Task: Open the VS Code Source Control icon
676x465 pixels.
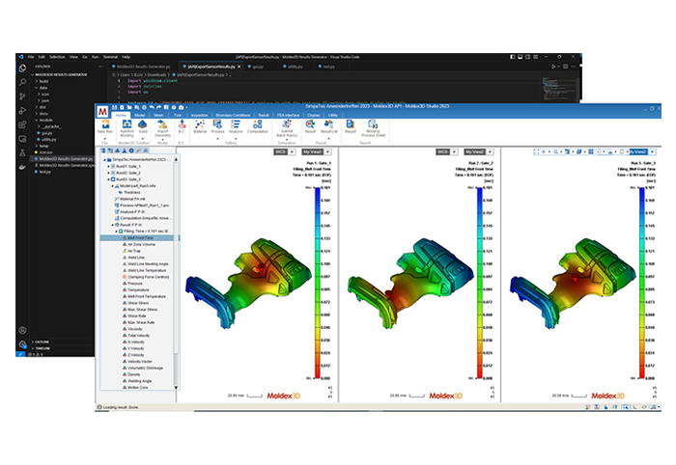Action: coord(22,96)
